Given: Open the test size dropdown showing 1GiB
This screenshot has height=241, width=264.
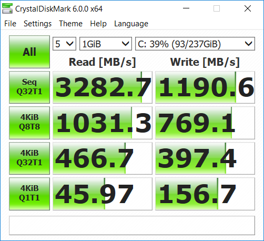Looking at the screenshot, I should click(x=106, y=44).
